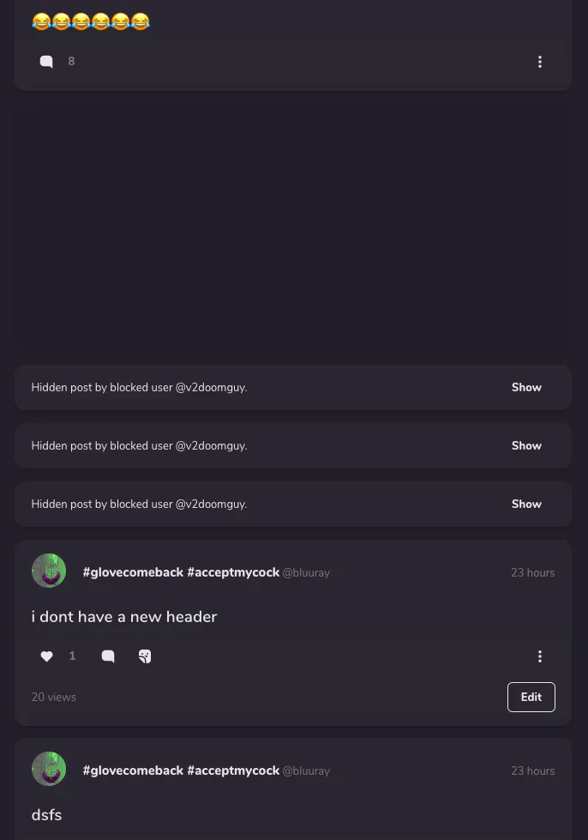The width and height of the screenshot is (588, 840).
Task: Open comments on the "new header" post
Action: point(108,656)
